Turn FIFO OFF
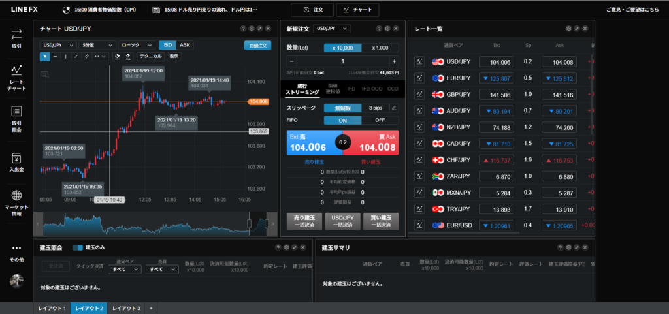Viewport: 669px width, 314px height. 380,120
